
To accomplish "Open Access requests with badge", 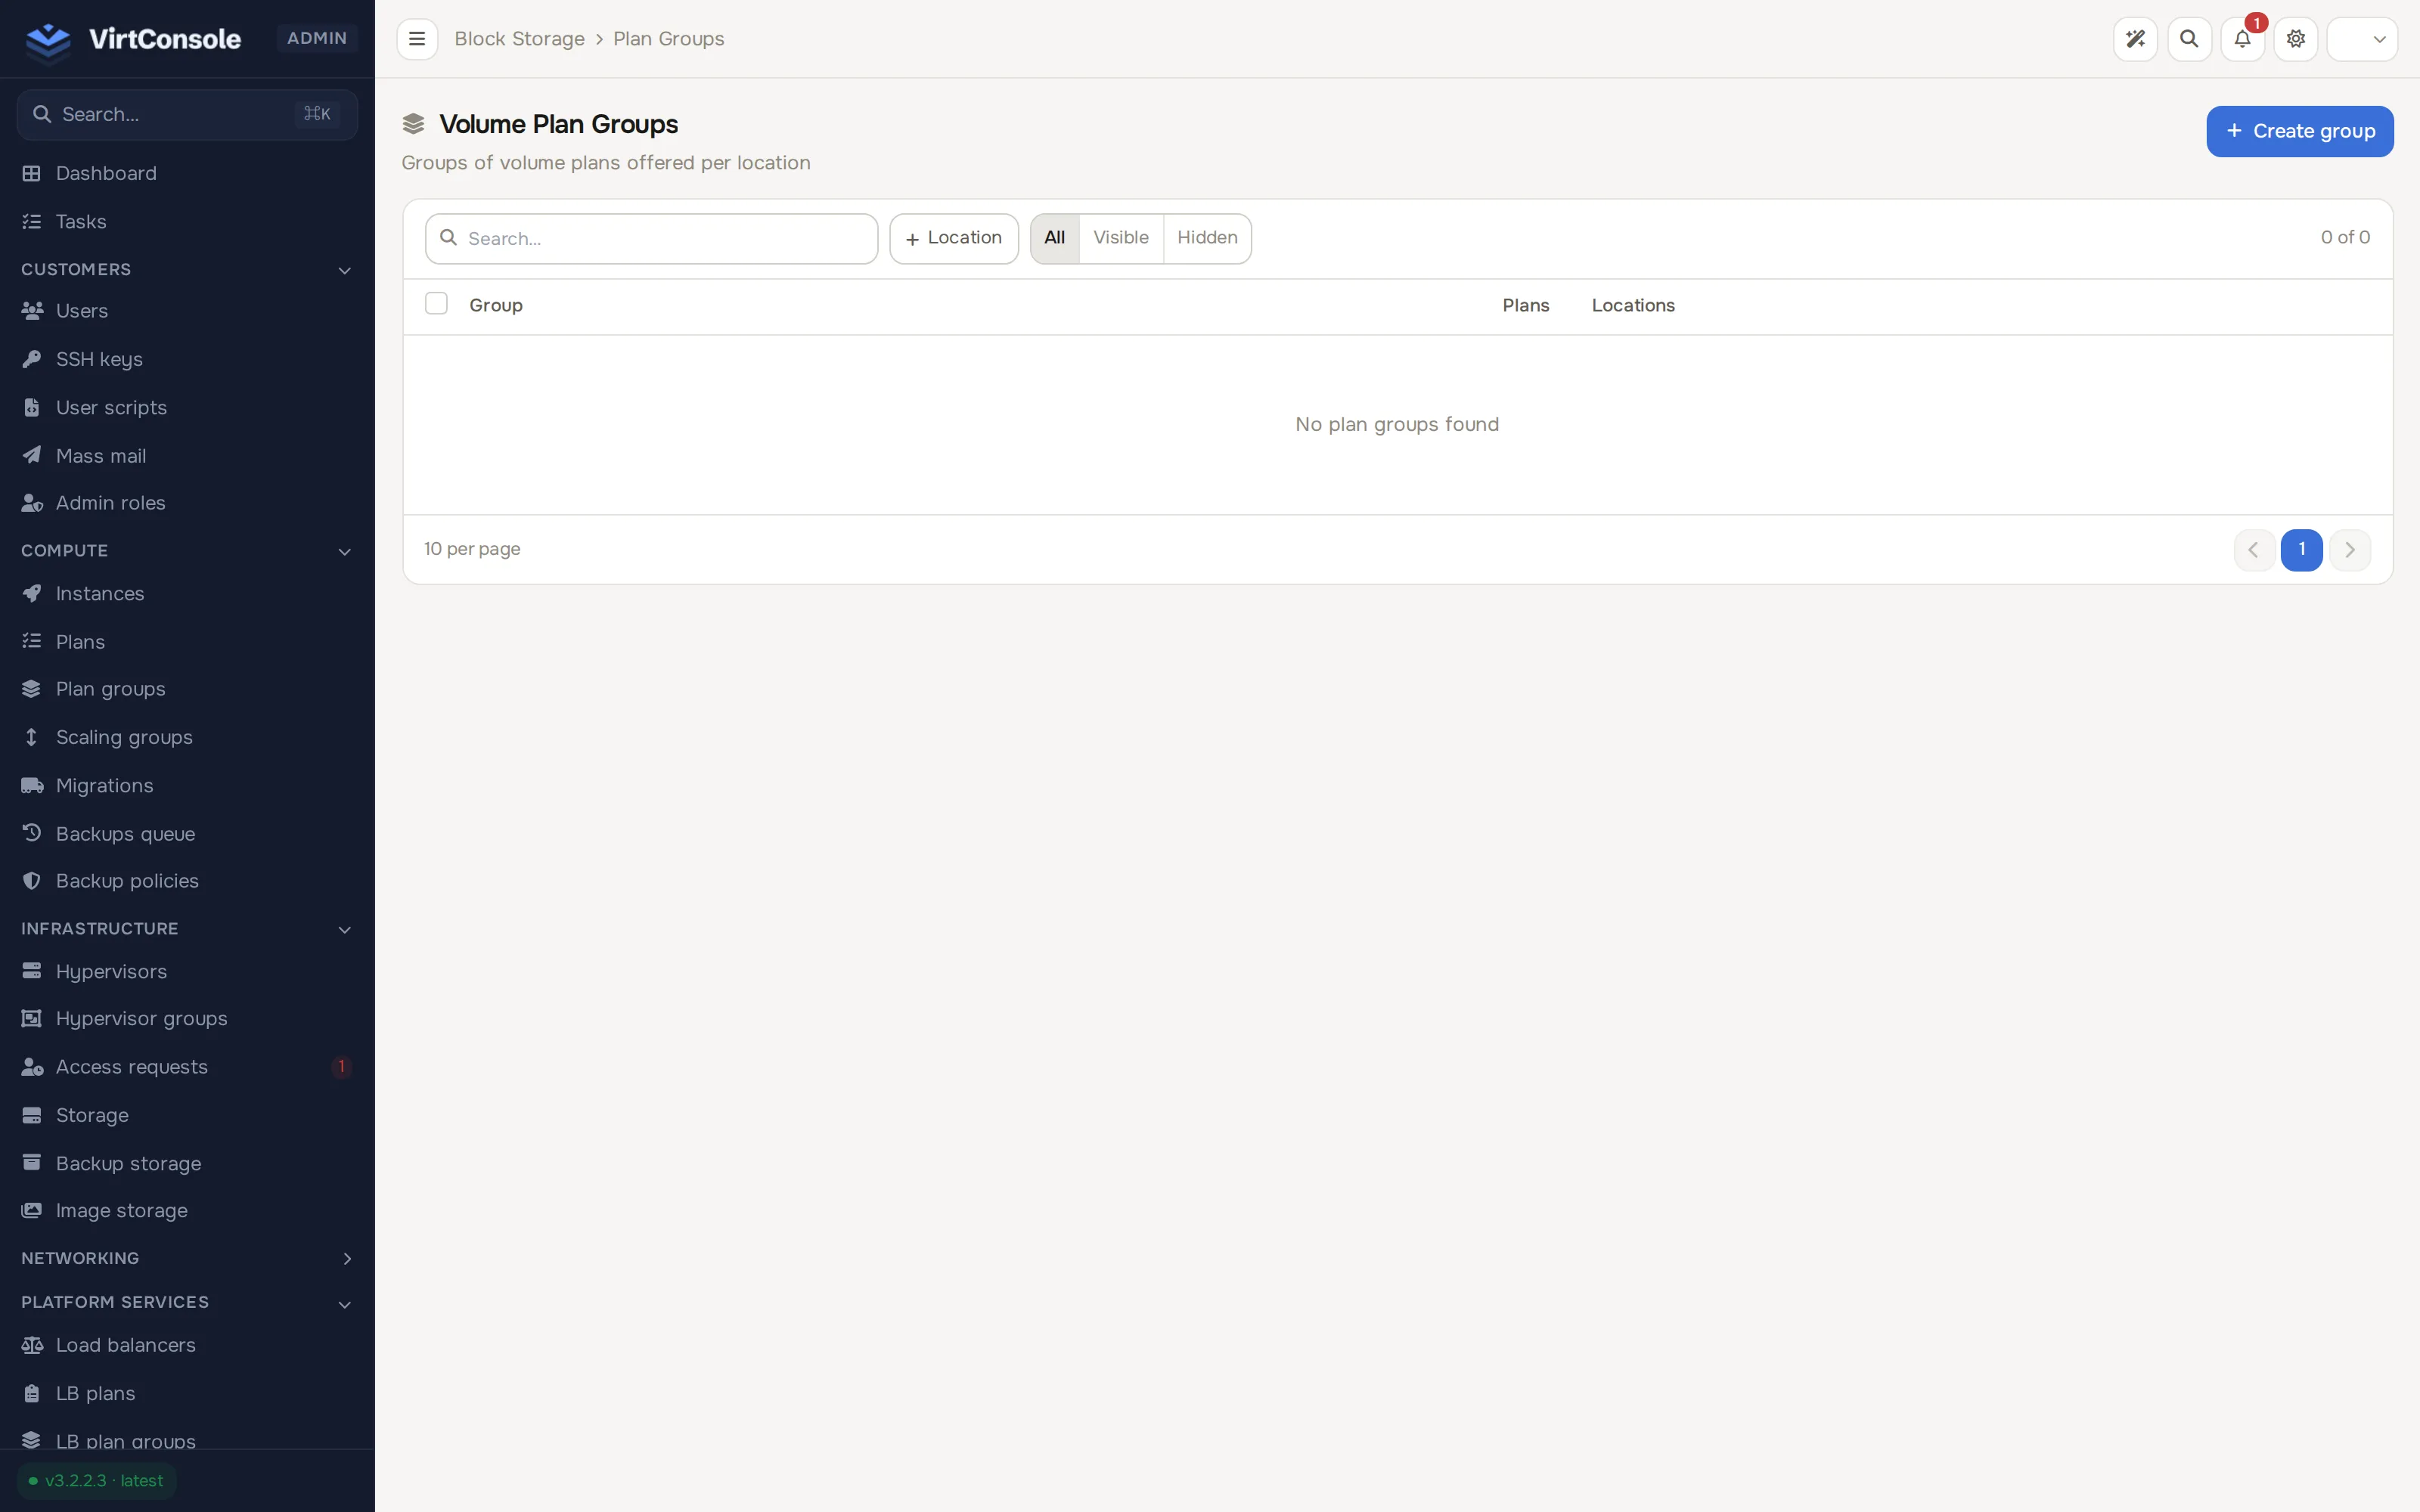I will 187,1067.
